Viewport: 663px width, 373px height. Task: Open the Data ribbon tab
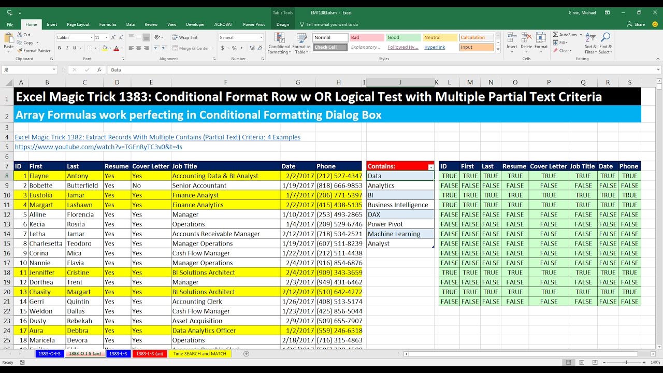pyautogui.click(x=131, y=24)
